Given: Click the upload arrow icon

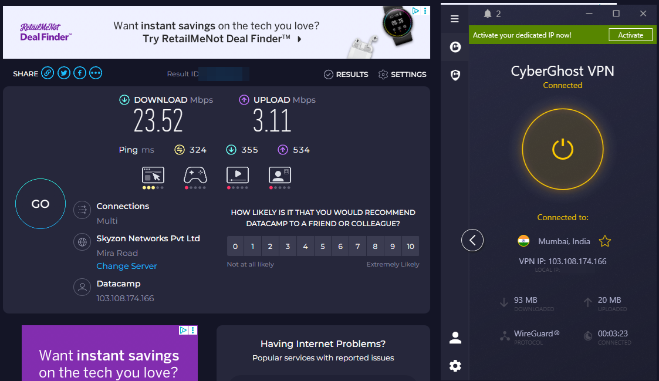Looking at the screenshot, I should click(x=244, y=100).
